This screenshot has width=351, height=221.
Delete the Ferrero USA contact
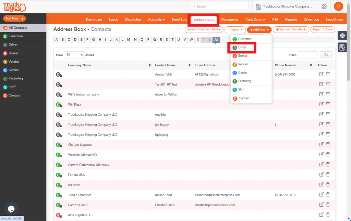point(328,174)
